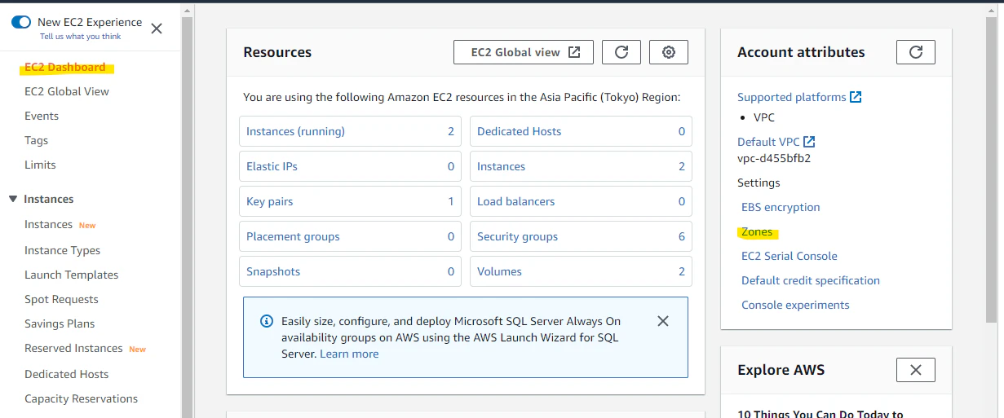Open Load balancers resource link
Image resolution: width=1004 pixels, height=418 pixels.
(515, 201)
